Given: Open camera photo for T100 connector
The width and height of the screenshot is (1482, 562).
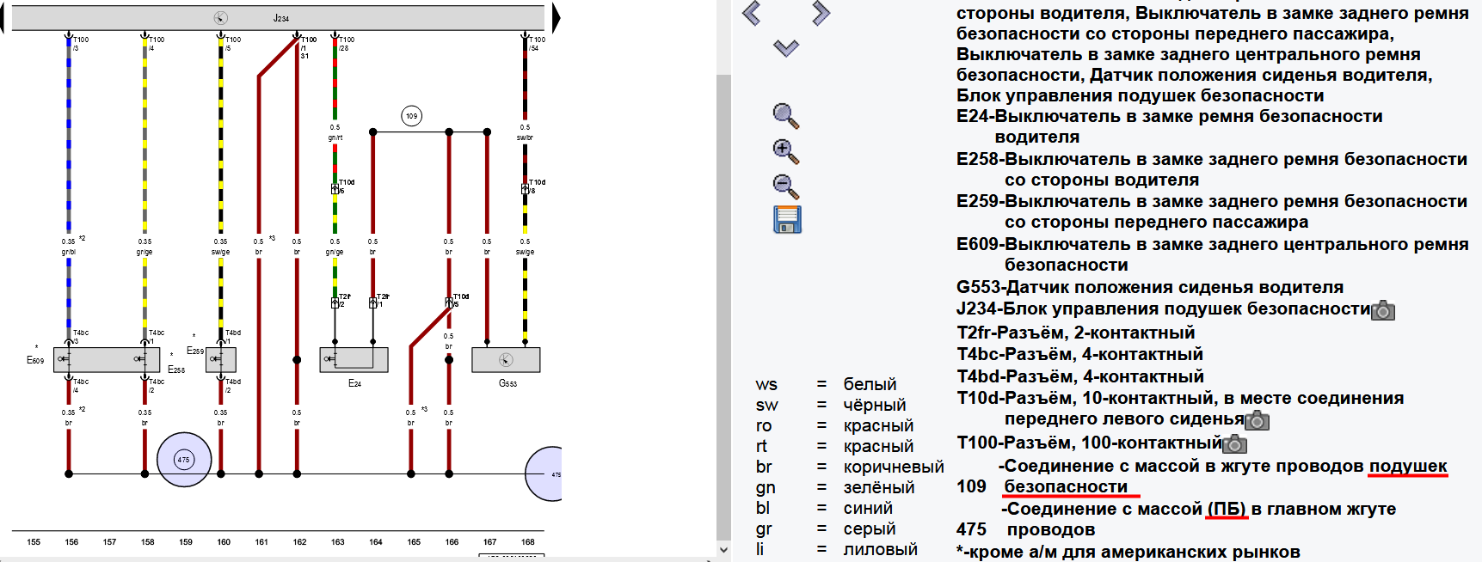Looking at the screenshot, I should pos(1234,443).
